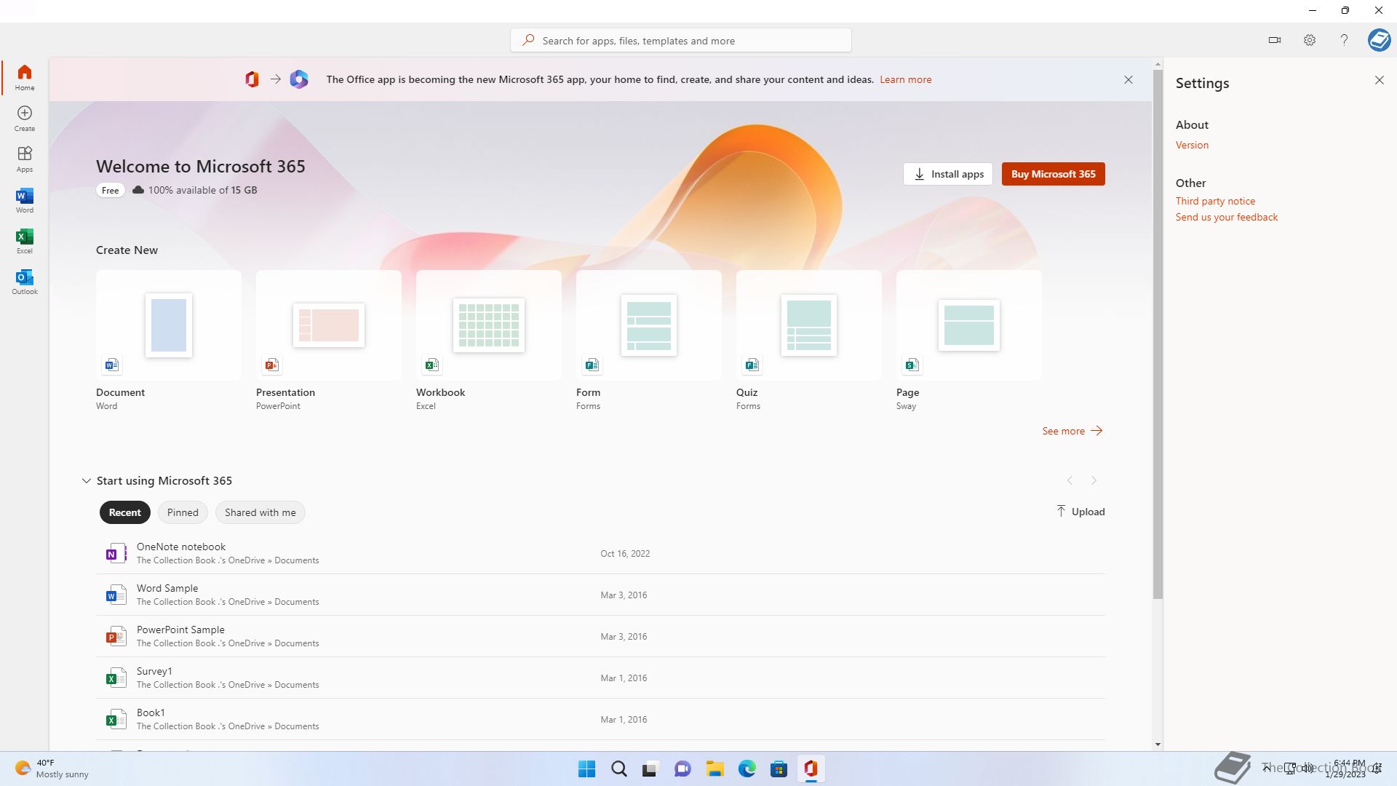Close the Settings panel
Screen dimensions: 1397x786
(1380, 80)
